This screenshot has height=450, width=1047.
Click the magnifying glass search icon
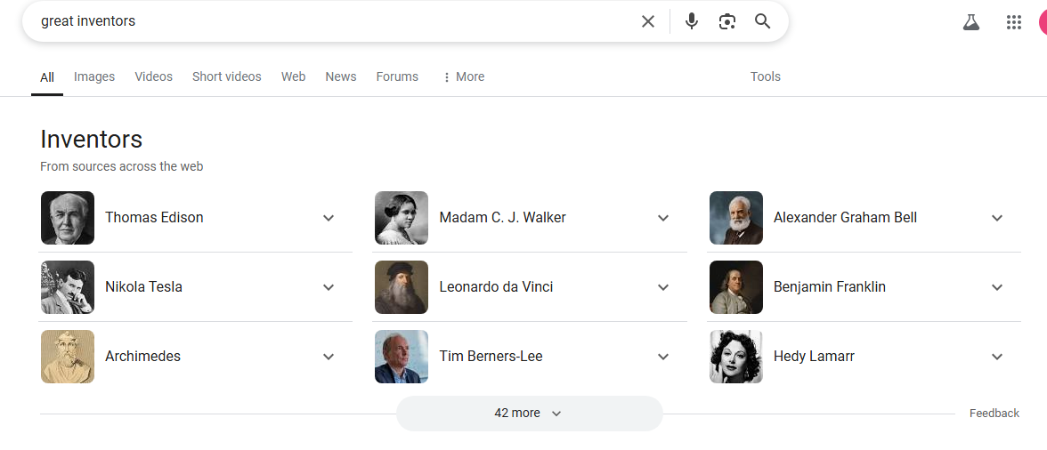point(762,21)
